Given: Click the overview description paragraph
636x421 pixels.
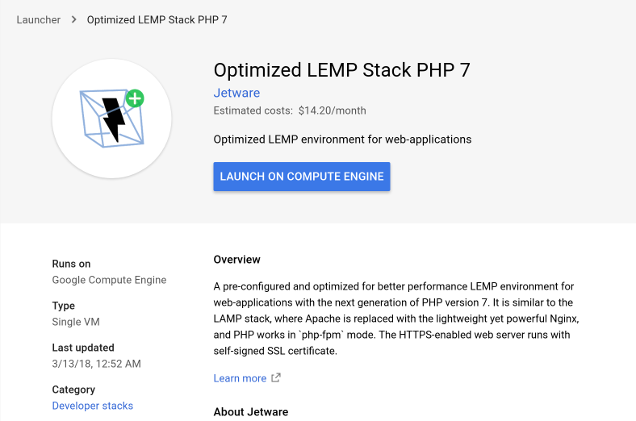Looking at the screenshot, I should point(395,319).
